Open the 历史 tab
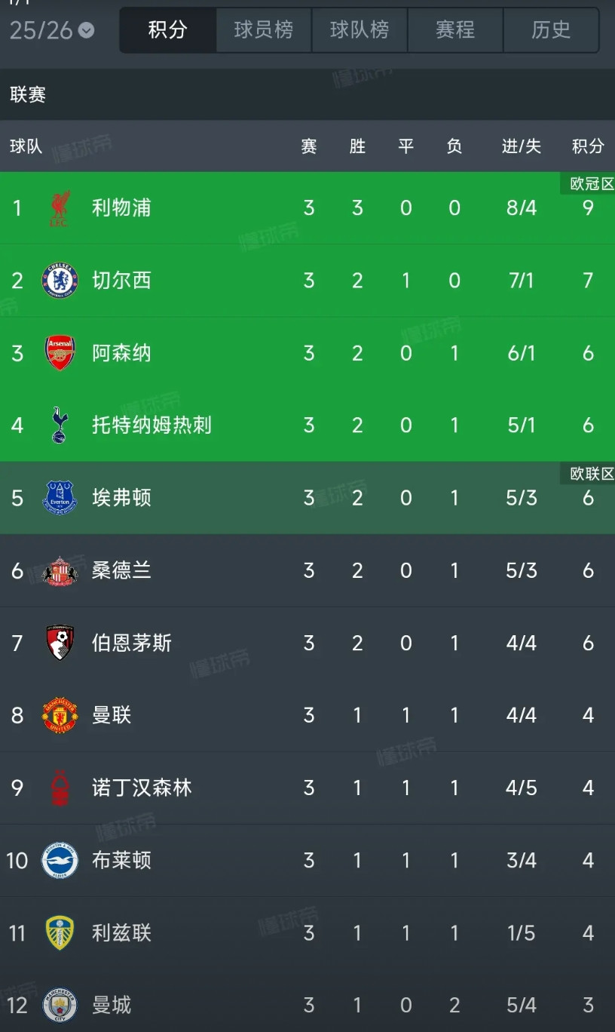 551,30
